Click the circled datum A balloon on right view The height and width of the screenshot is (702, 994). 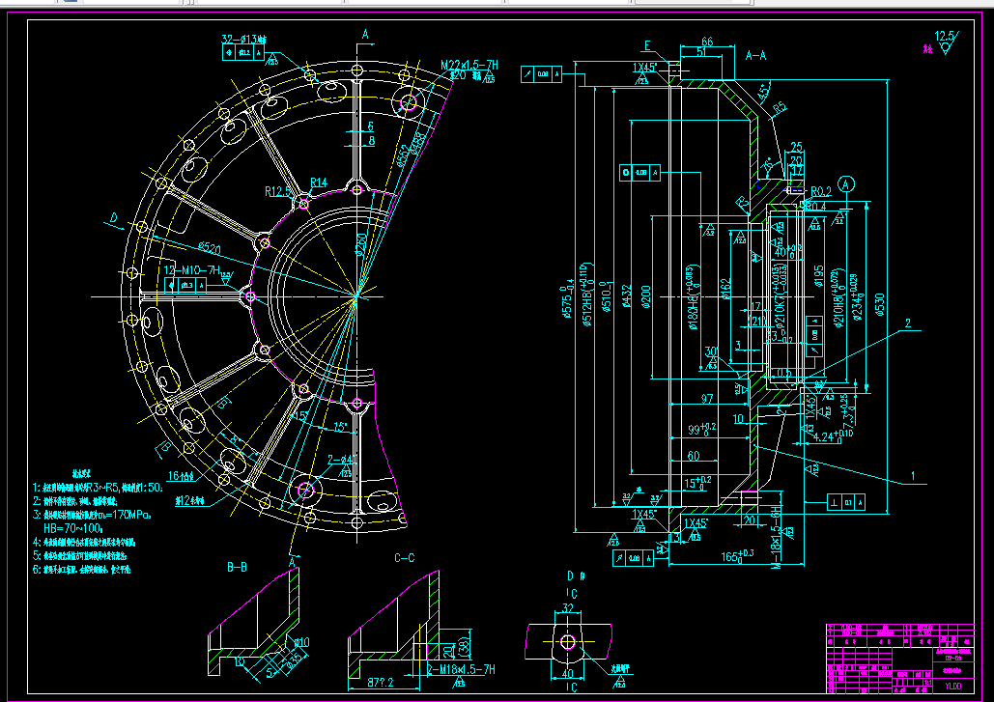click(x=845, y=183)
